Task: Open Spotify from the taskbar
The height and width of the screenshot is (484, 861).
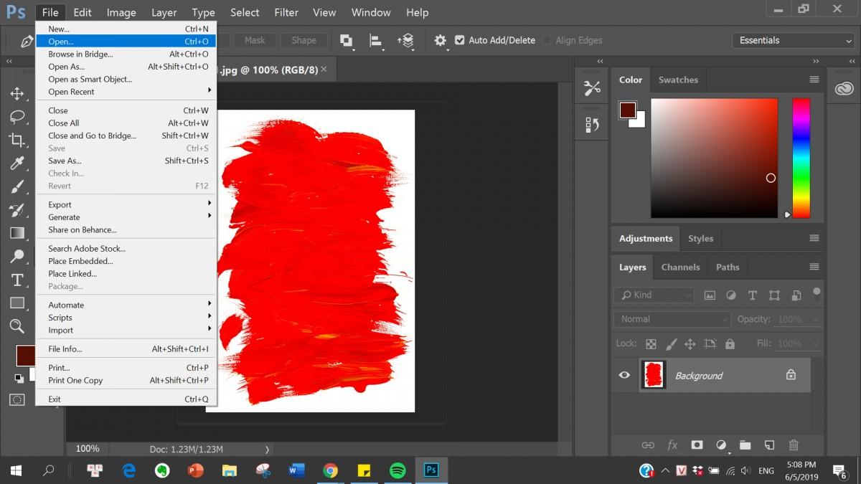Action: [397, 470]
